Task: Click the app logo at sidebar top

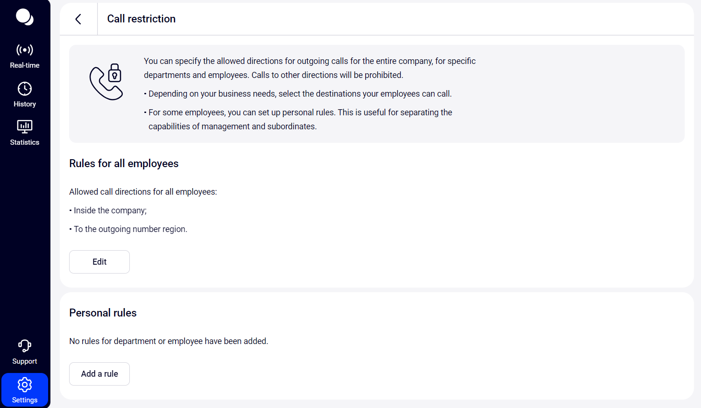Action: pos(25,17)
